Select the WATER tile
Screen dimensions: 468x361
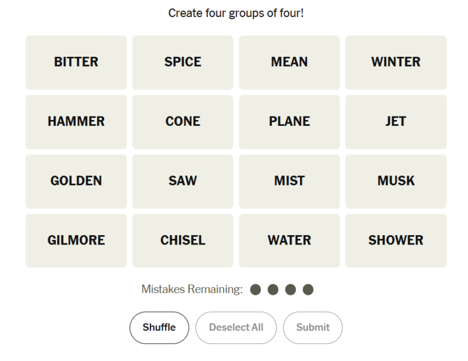coord(289,240)
